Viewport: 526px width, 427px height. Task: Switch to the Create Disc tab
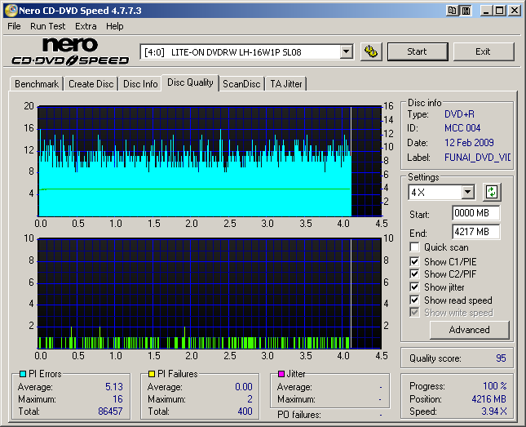pos(91,84)
